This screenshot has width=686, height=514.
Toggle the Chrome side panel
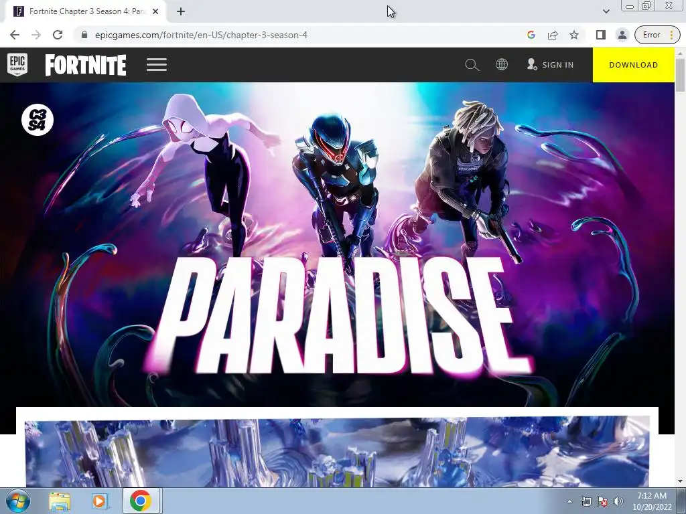pos(601,35)
